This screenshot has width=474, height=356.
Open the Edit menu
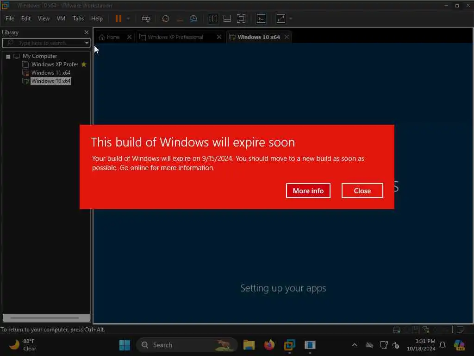[26, 19]
